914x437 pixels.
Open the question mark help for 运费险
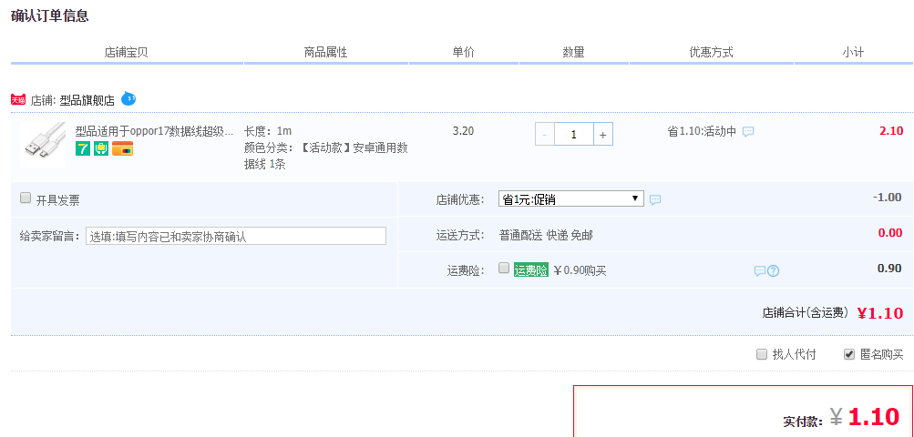point(773,271)
